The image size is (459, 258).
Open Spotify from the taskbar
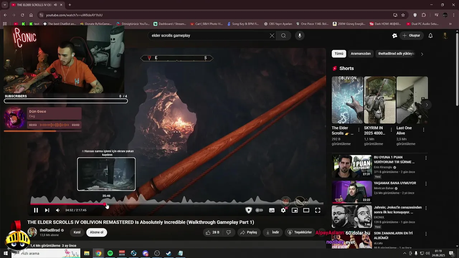point(110,253)
